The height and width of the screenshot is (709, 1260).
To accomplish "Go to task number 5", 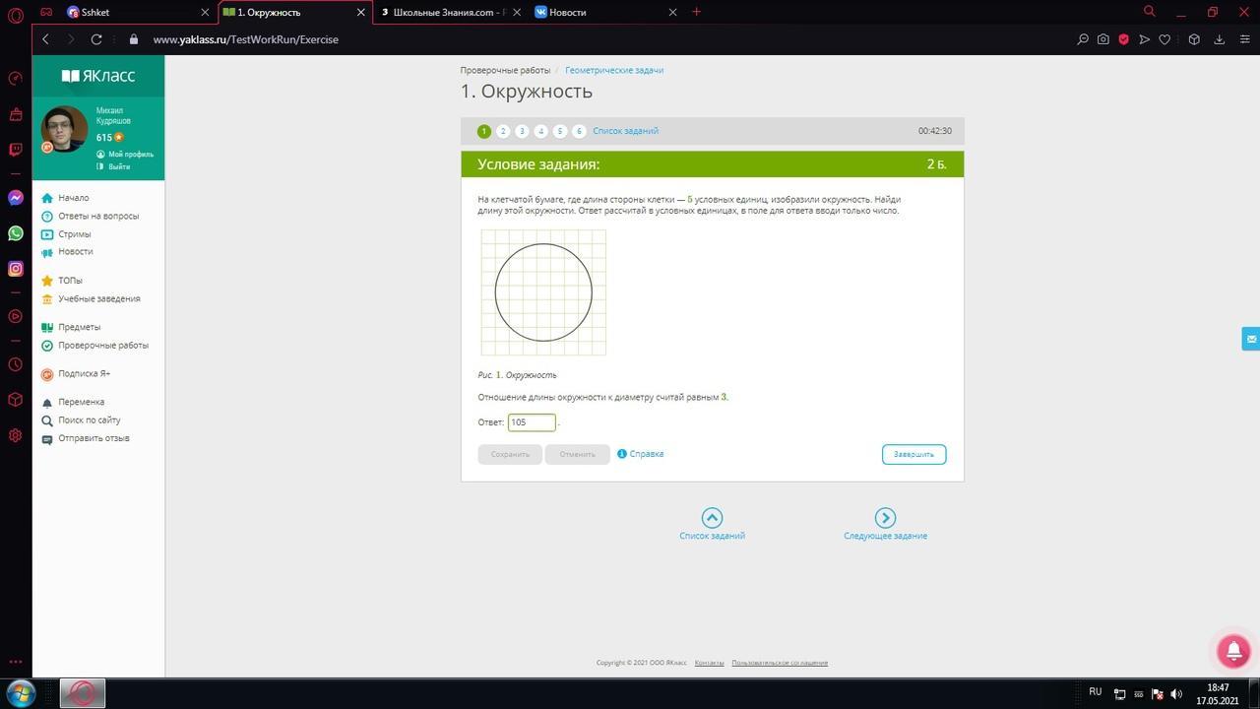I will (560, 131).
